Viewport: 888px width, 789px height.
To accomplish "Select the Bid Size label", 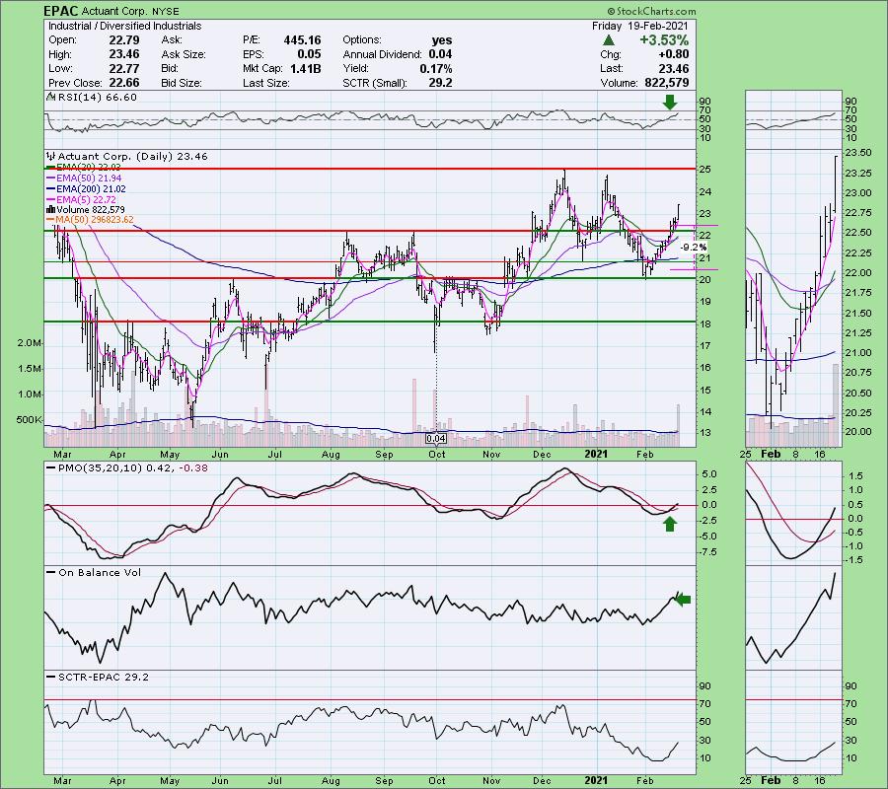I will tap(182, 83).
